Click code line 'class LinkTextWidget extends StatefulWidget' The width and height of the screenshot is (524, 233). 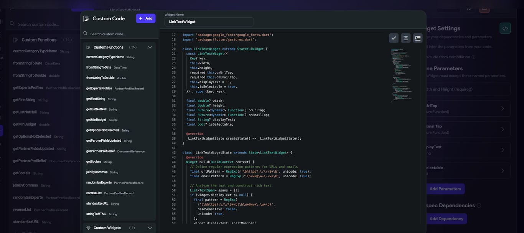click(225, 49)
